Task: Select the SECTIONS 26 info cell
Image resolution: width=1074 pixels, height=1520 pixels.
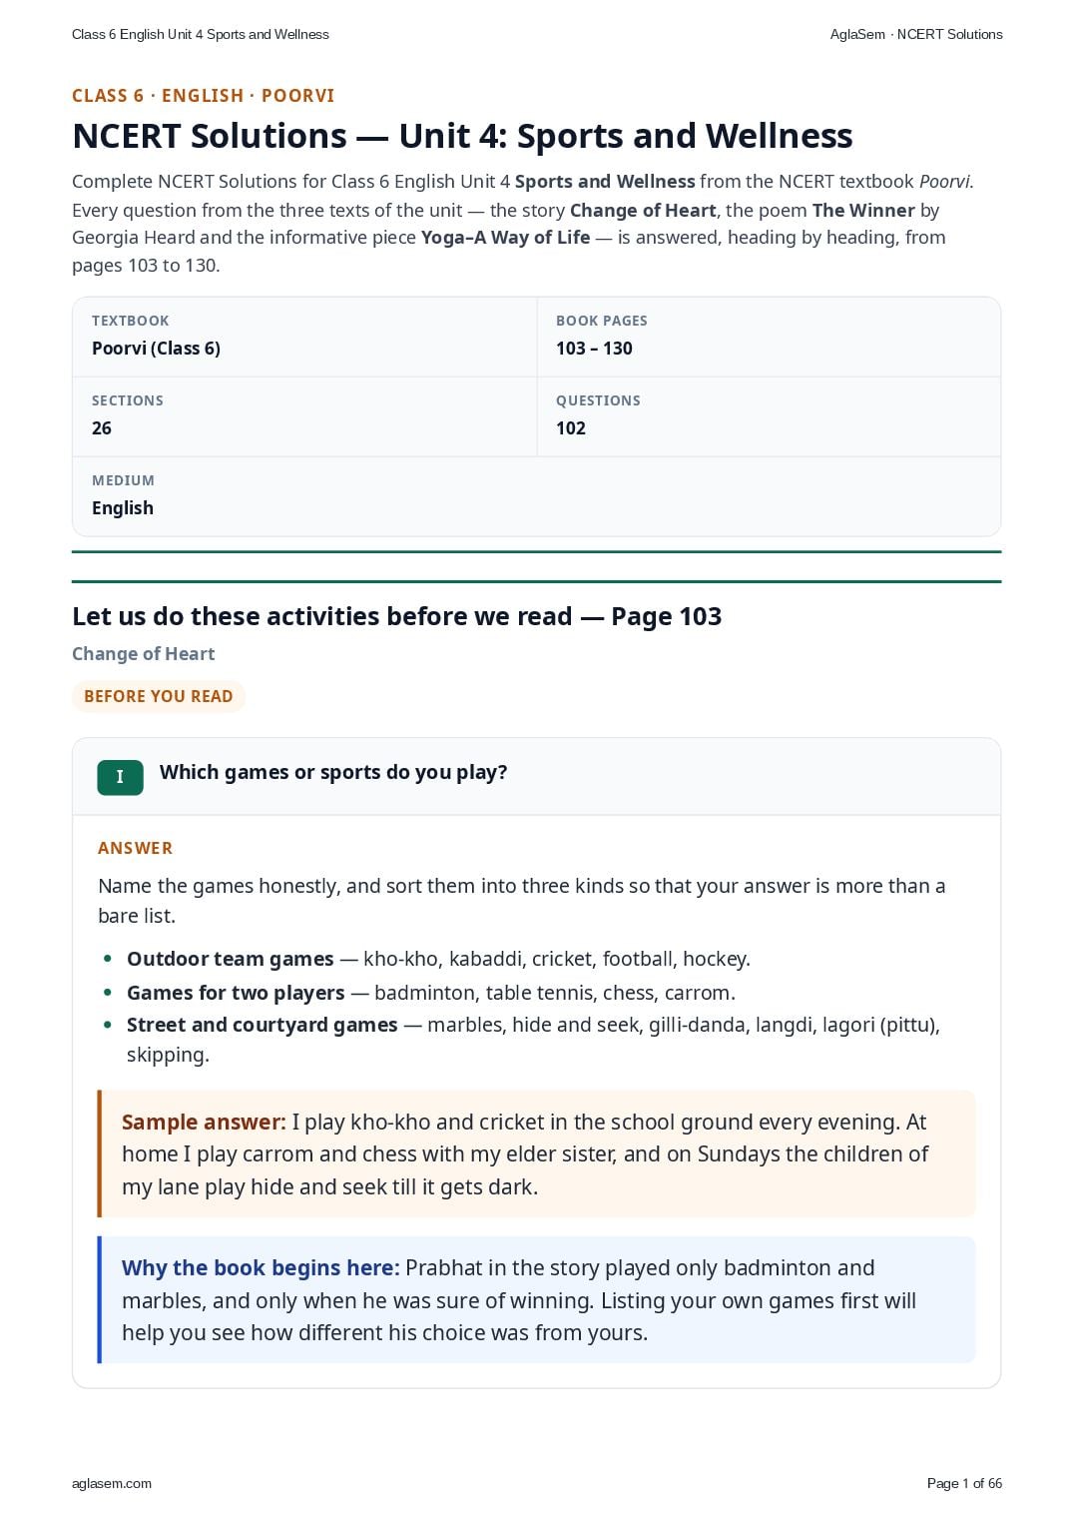Action: 304,416
